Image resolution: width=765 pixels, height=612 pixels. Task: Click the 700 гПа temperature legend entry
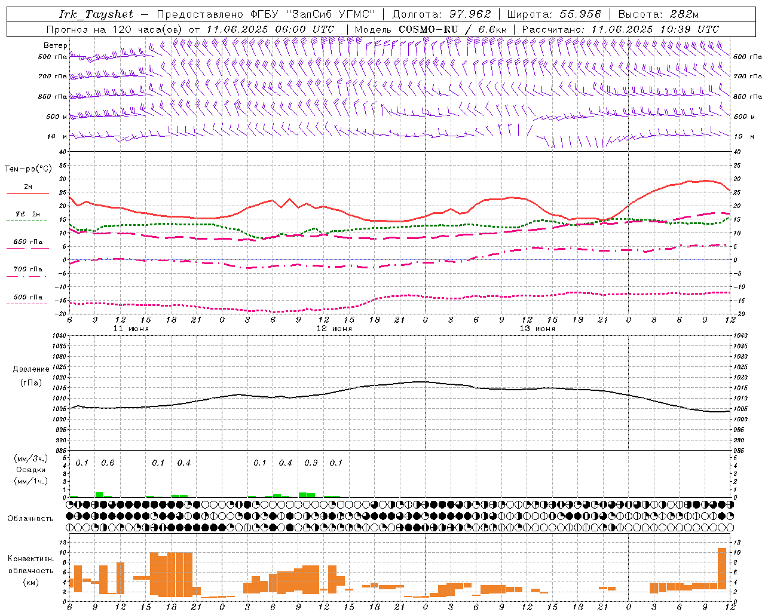28,269
